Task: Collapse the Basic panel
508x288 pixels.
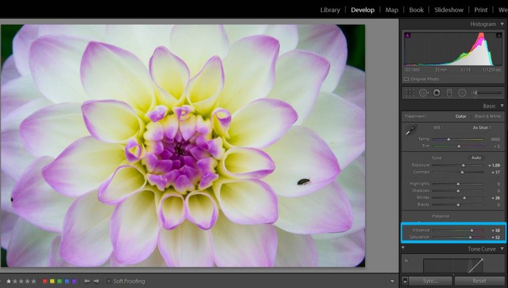Action: coord(502,106)
